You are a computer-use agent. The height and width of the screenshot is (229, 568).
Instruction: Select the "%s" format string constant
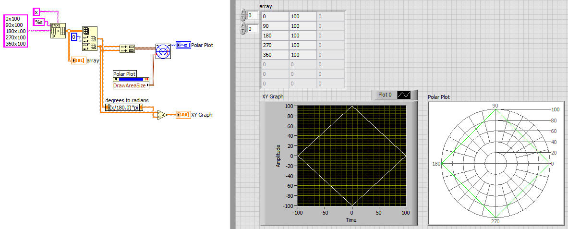pos(39,22)
